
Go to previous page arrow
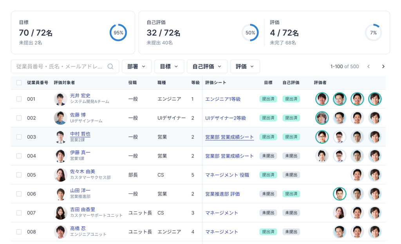pos(368,67)
